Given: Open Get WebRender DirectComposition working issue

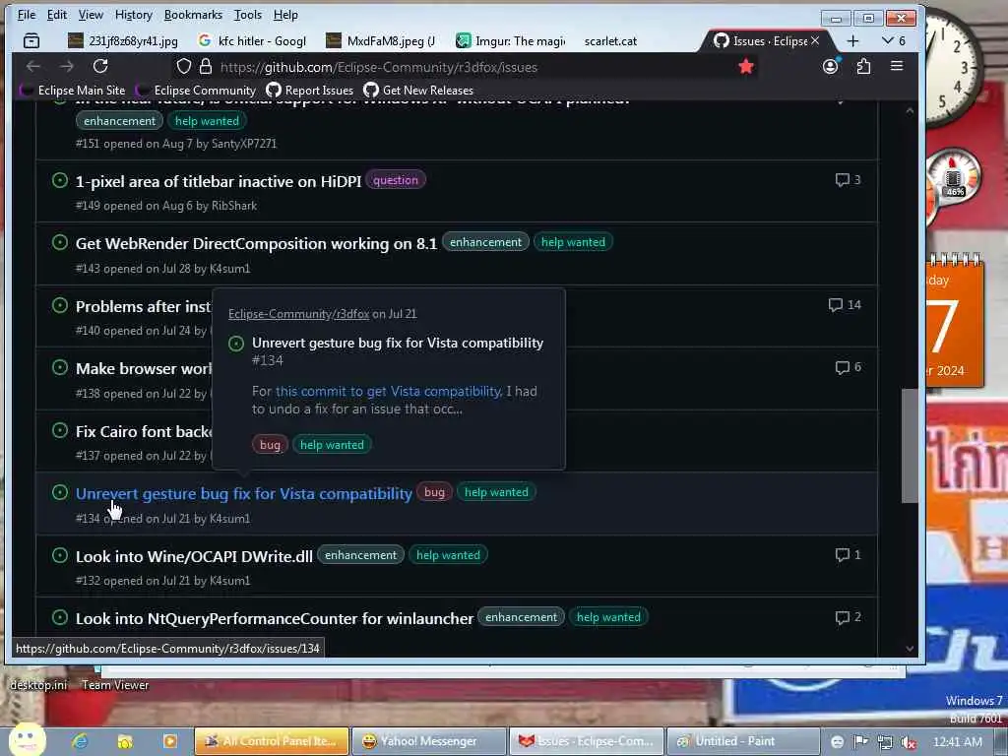Looking at the screenshot, I should pyautogui.click(x=256, y=244).
